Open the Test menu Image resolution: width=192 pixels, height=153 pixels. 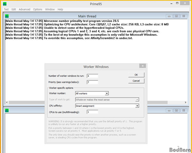6,9
